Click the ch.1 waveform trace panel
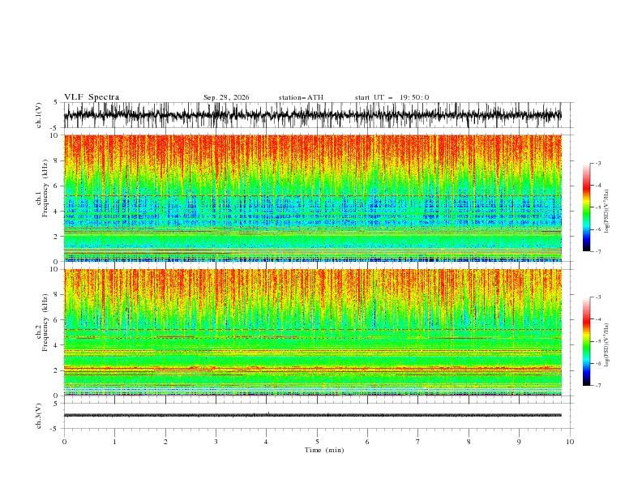The width and height of the screenshot is (642, 496). tap(317, 115)
